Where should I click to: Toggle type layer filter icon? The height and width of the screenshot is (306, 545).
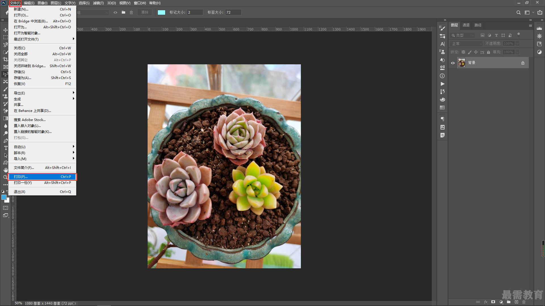(x=496, y=35)
